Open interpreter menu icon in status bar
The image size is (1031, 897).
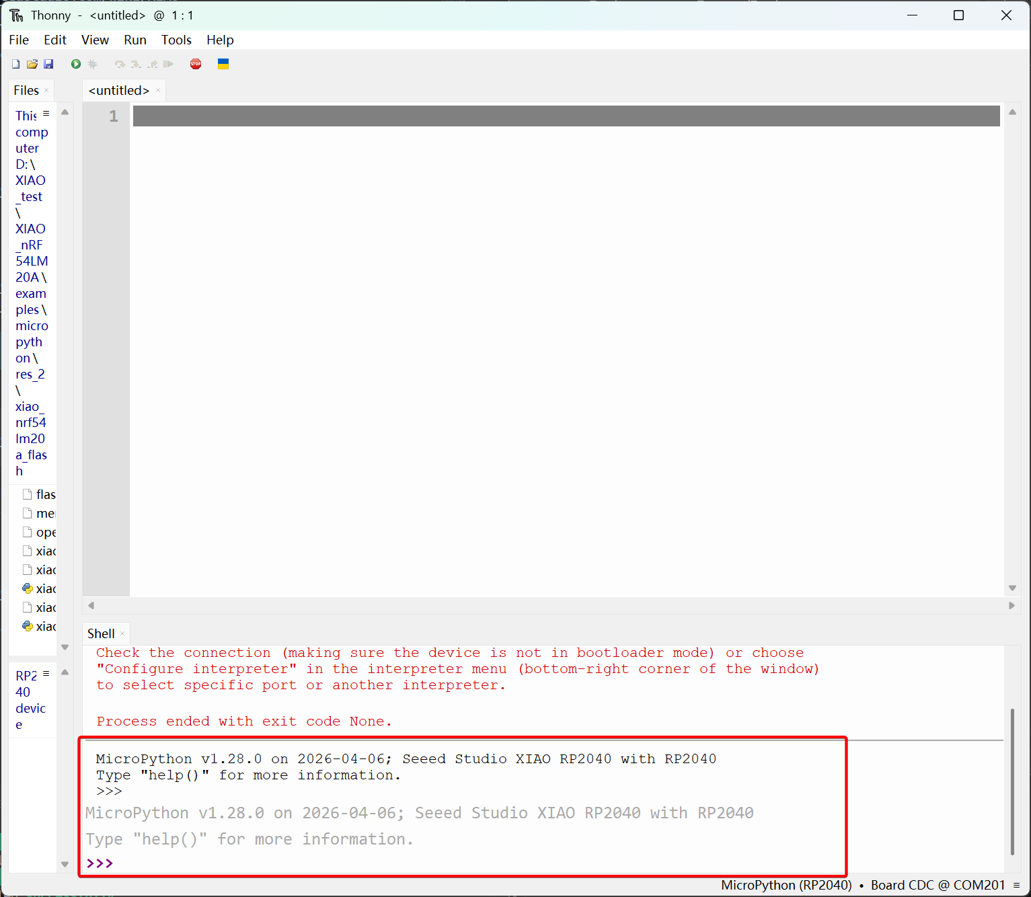click(1017, 886)
